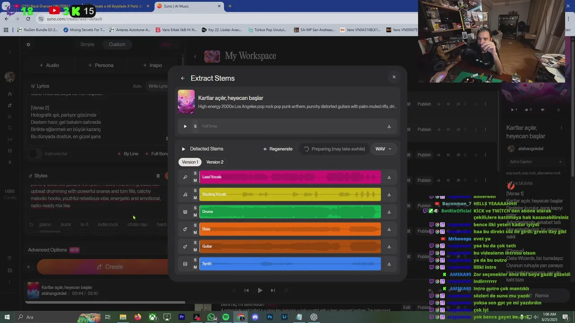Click the Lead Vocals microphone icon

185,177
